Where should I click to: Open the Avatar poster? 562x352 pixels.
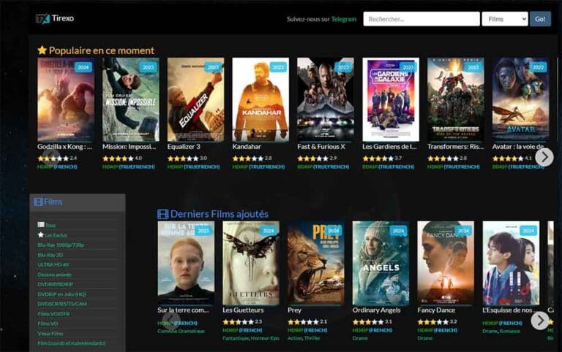coord(520,99)
